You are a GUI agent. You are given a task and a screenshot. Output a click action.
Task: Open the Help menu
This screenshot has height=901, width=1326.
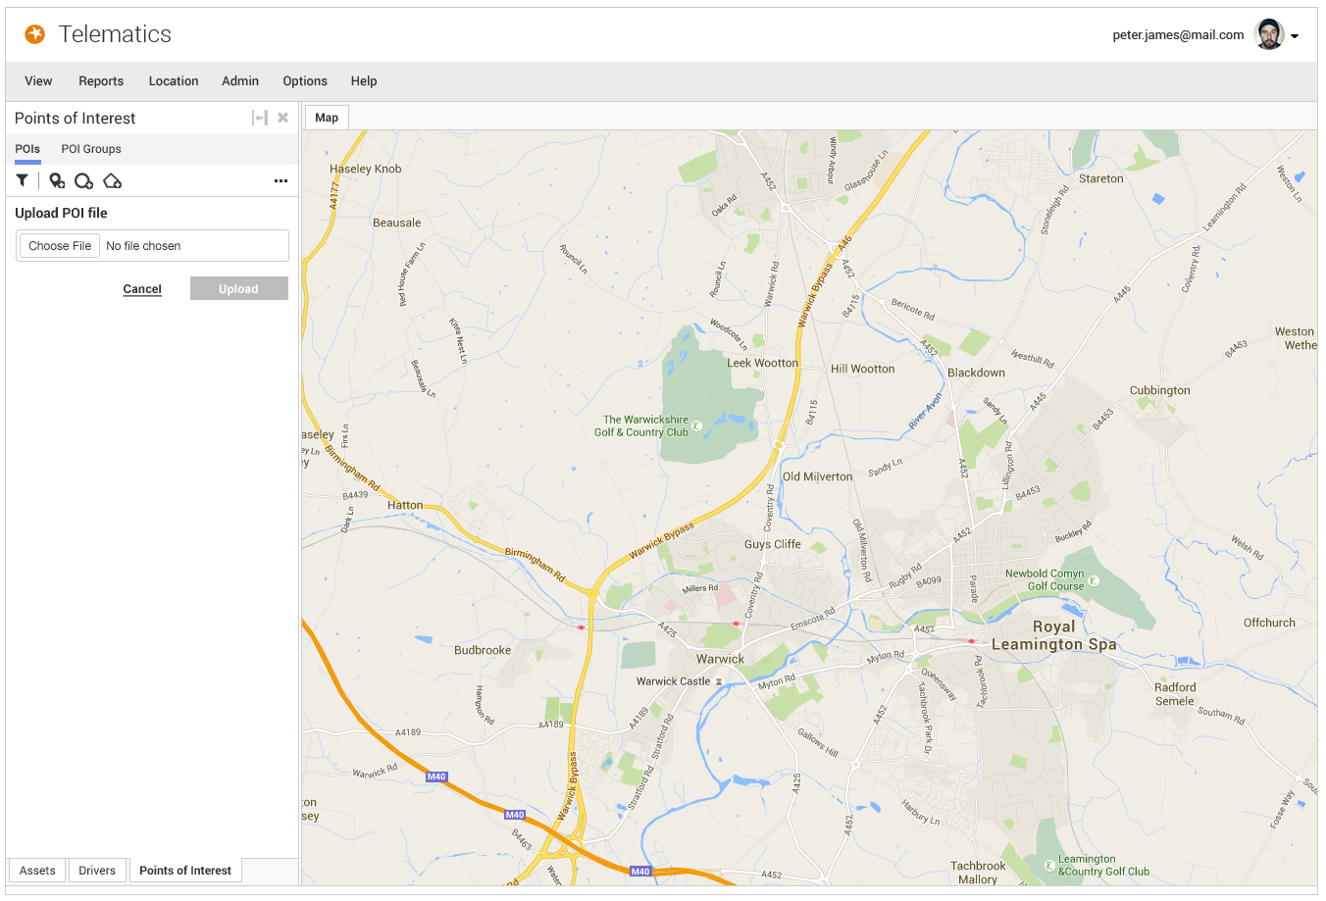click(x=364, y=81)
